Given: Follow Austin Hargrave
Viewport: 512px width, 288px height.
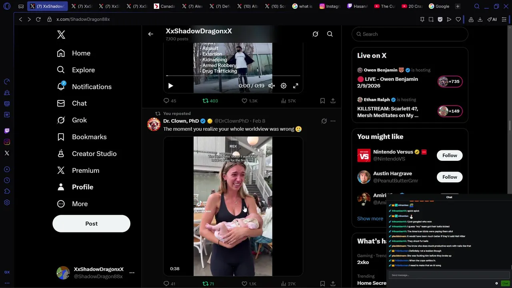Looking at the screenshot, I should tap(450, 177).
